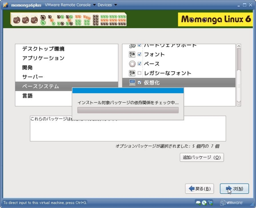The image size is (256, 208).
Task: Click scroll-up arrow of package list
Action: (x=239, y=46)
